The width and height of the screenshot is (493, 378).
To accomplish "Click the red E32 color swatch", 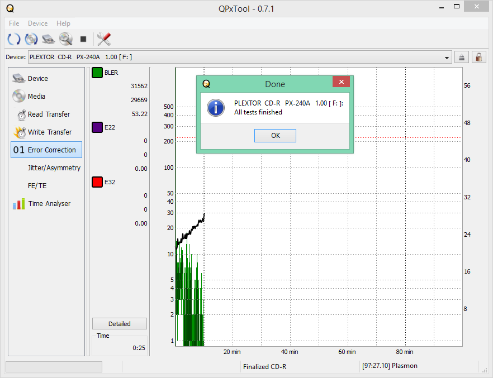I will [97, 182].
